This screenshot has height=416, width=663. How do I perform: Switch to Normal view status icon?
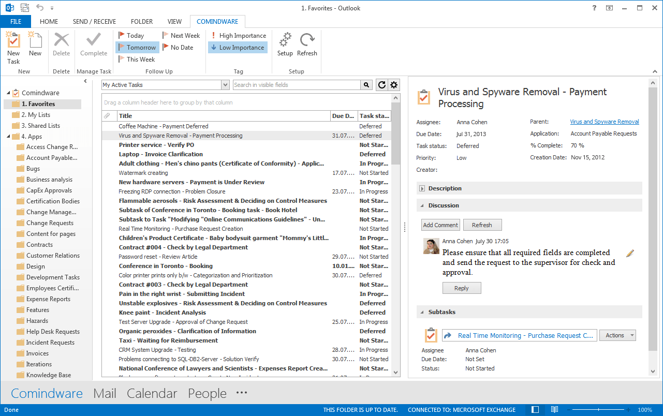point(536,410)
